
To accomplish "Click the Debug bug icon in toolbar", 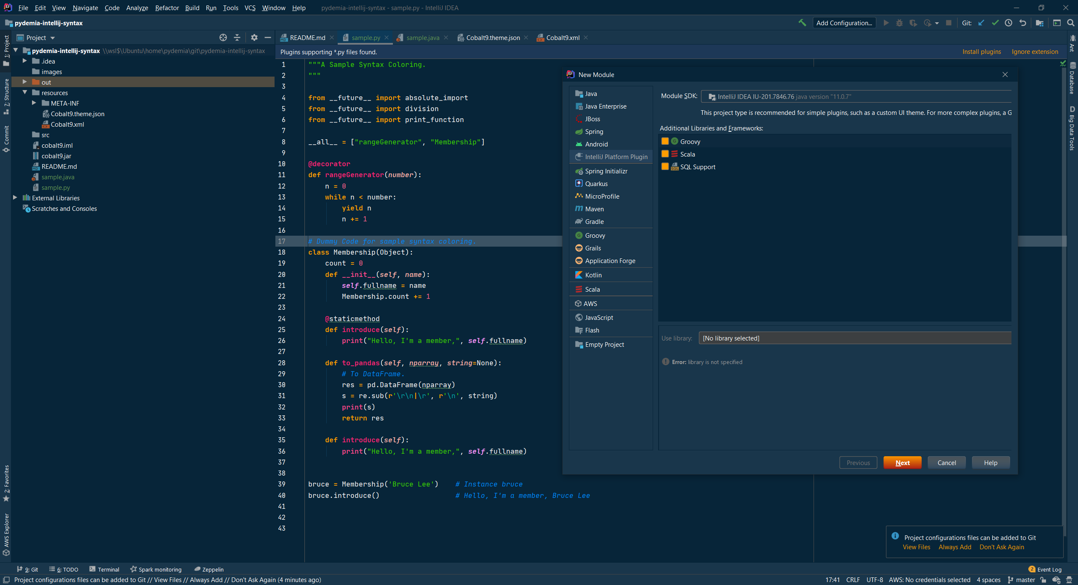I will click(x=899, y=23).
